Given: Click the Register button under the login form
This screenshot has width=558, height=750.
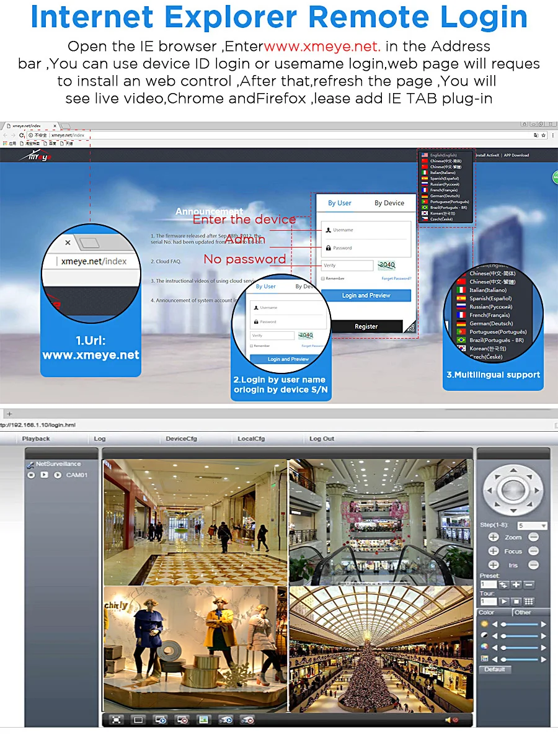Looking at the screenshot, I should point(366,326).
